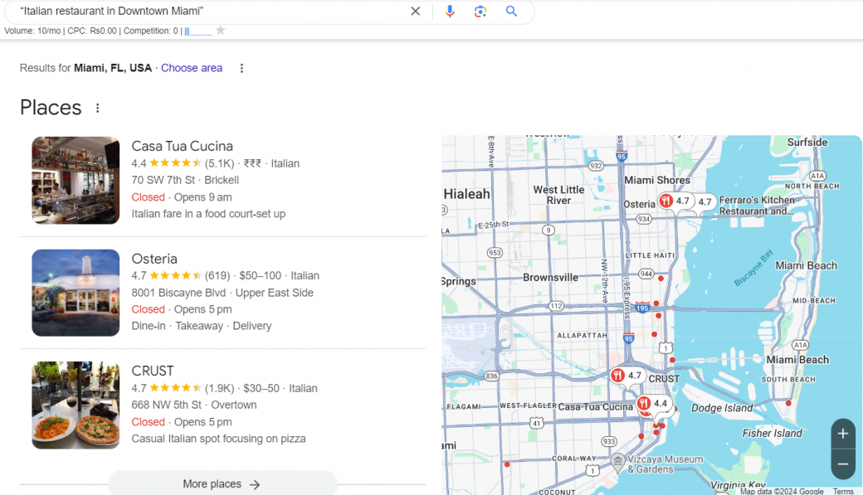This screenshot has width=863, height=495.
Task: Click the Choose area link
Action: pos(192,68)
